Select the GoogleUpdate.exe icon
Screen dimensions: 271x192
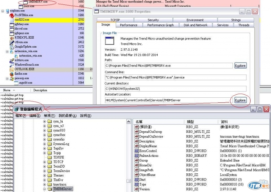point(12,47)
